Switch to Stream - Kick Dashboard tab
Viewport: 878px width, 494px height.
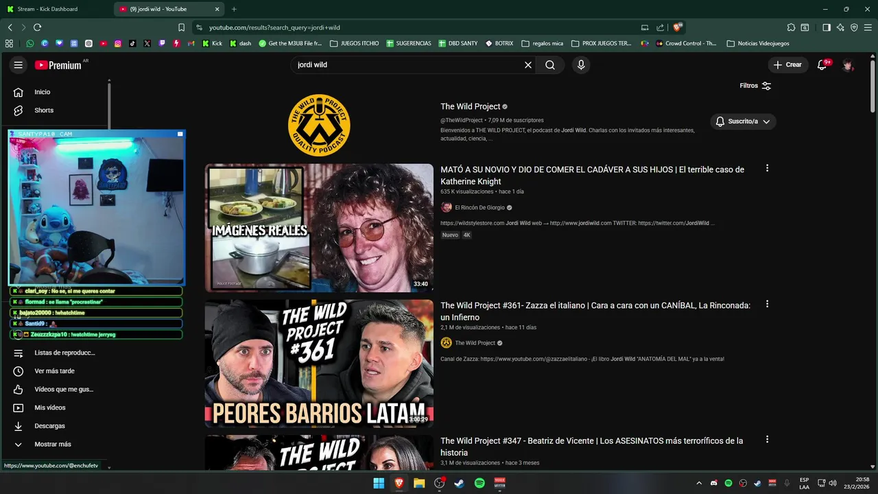[55, 9]
